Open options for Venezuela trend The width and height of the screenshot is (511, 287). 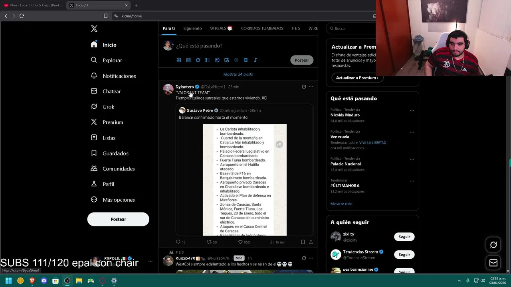tap(412, 132)
